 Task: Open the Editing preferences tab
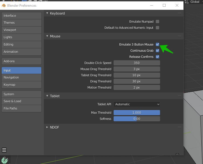[22, 44]
